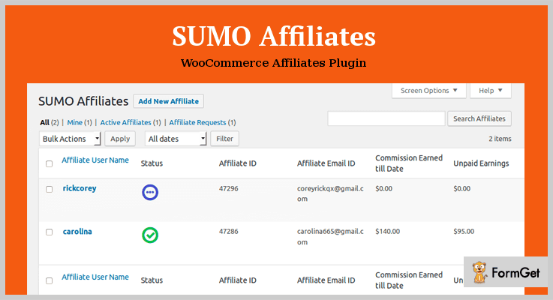Click the carolina665@gmail.com email cell
Viewport: 553px width, 300px height.
click(330, 236)
